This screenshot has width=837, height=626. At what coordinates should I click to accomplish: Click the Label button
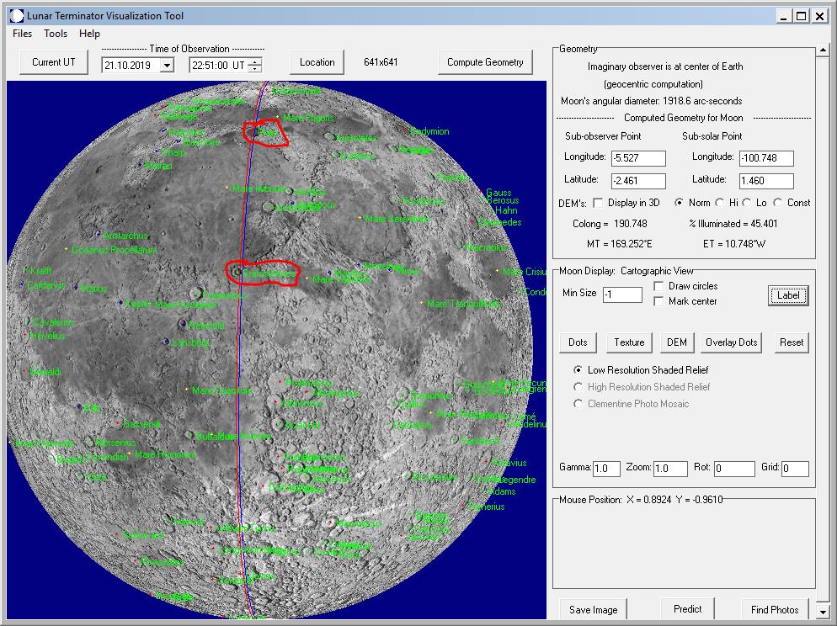click(x=788, y=294)
